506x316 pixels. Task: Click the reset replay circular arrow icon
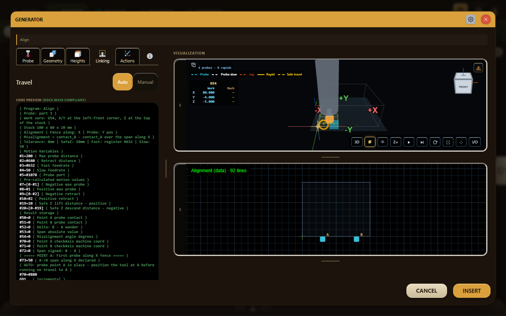[435, 142]
